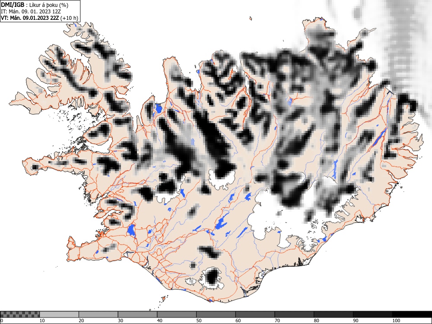Select the legend swatch between 90 and 100

[x=372, y=314]
